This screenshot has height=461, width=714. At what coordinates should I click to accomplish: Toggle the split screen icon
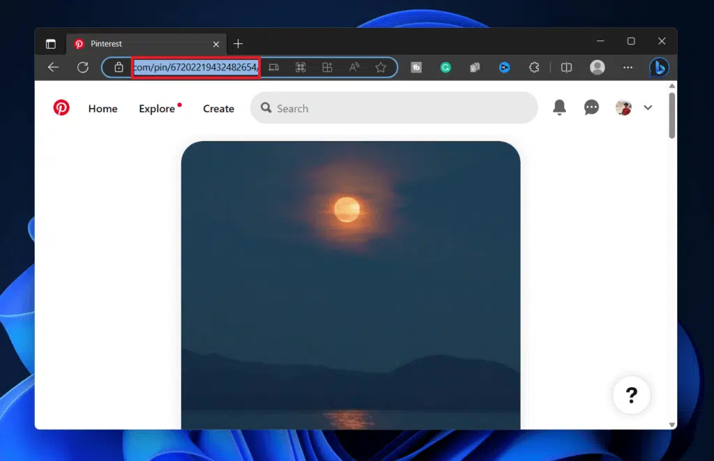[566, 68]
